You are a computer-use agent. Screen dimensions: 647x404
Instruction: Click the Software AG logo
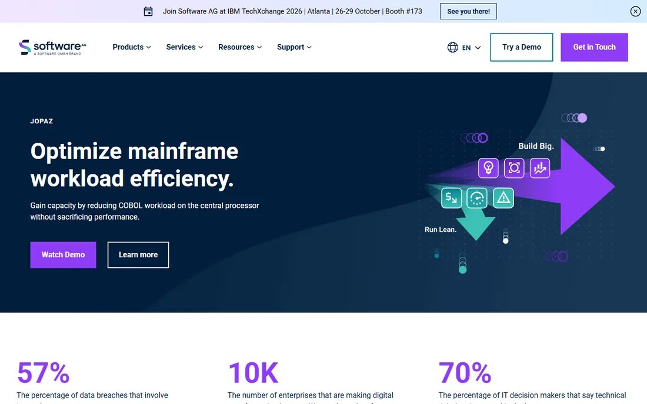[52, 48]
